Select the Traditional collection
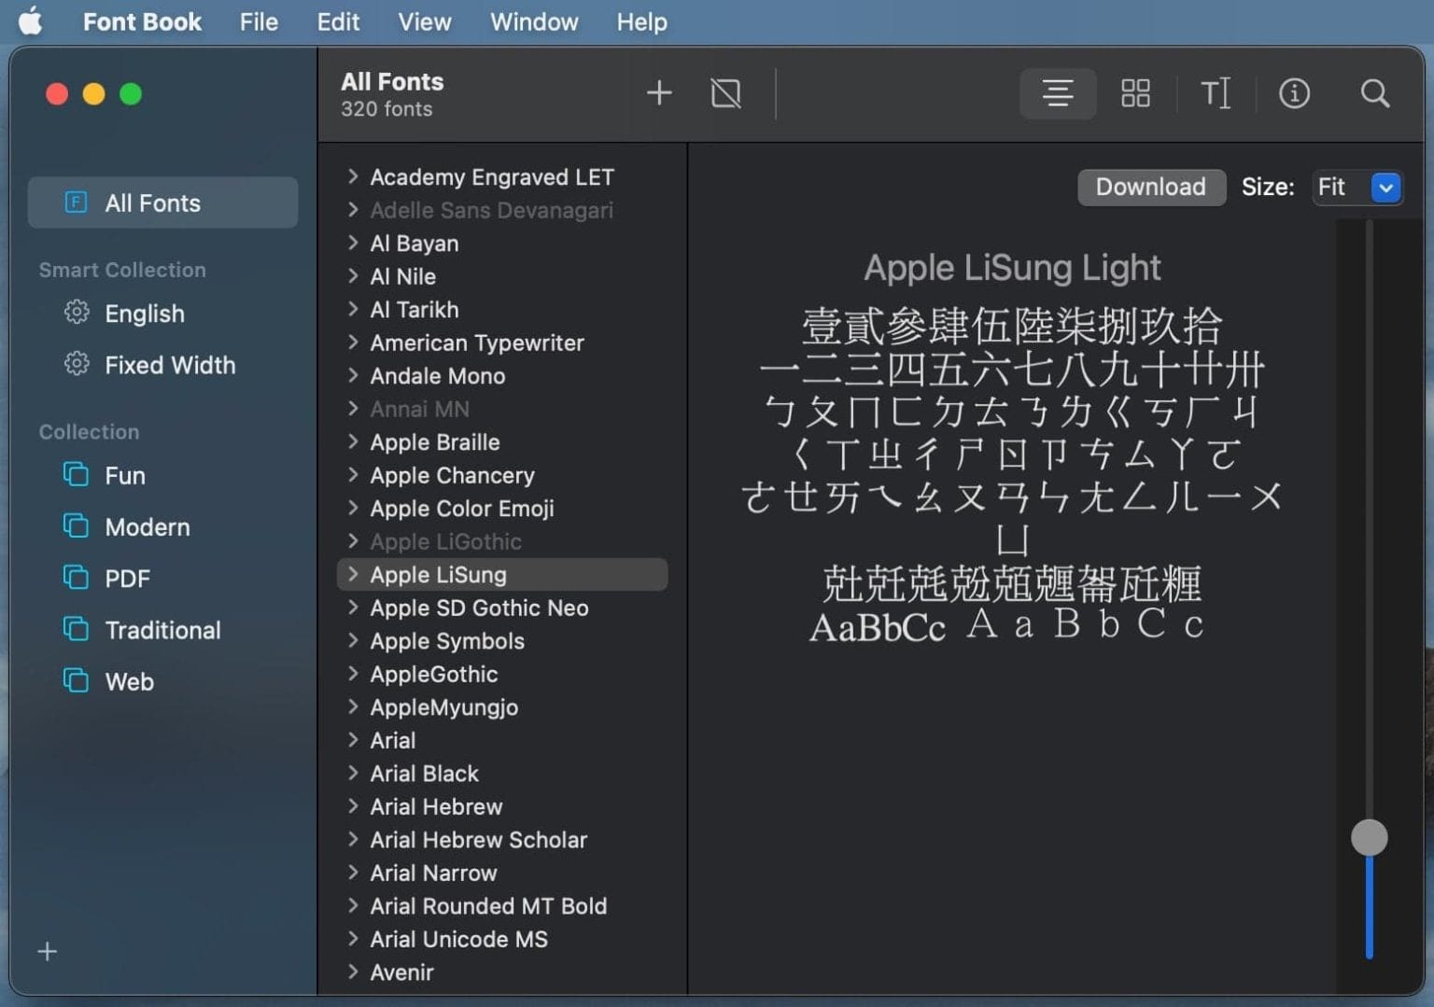1434x1007 pixels. tap(163, 630)
